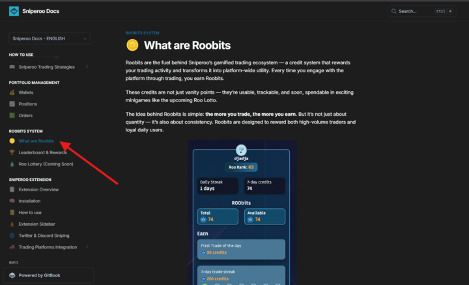This screenshot has height=285, width=469.
Task: Click the yellow coin icon beside What are Roobits
Action: [12, 141]
